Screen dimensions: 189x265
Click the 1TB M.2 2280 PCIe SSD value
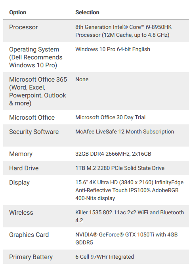120,168
